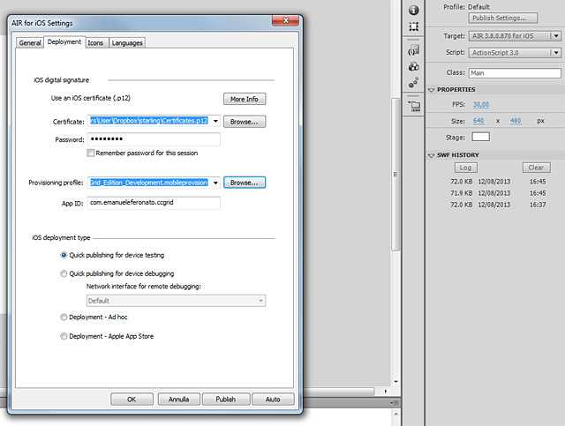
Task: Open the Languages tab
Action: 127,42
